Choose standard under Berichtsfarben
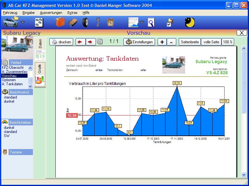Viewport: 249px width, 186px height. pos(10,132)
